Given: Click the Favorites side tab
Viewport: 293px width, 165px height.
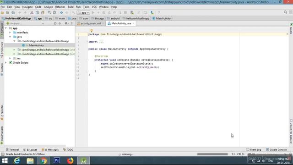Looking at the screenshot, I should pyautogui.click(x=2, y=113).
